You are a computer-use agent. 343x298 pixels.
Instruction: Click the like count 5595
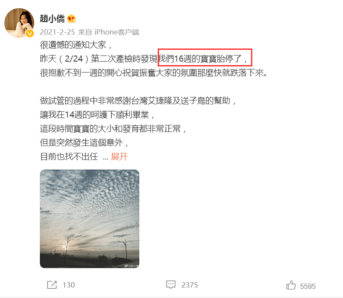(x=308, y=286)
